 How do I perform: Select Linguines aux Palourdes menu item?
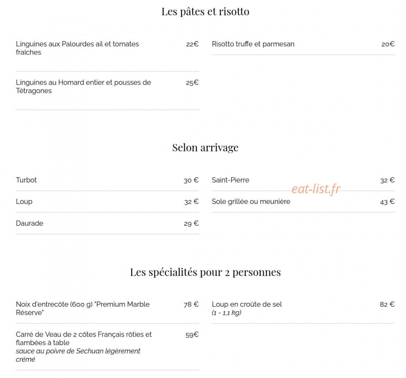[x=78, y=48]
